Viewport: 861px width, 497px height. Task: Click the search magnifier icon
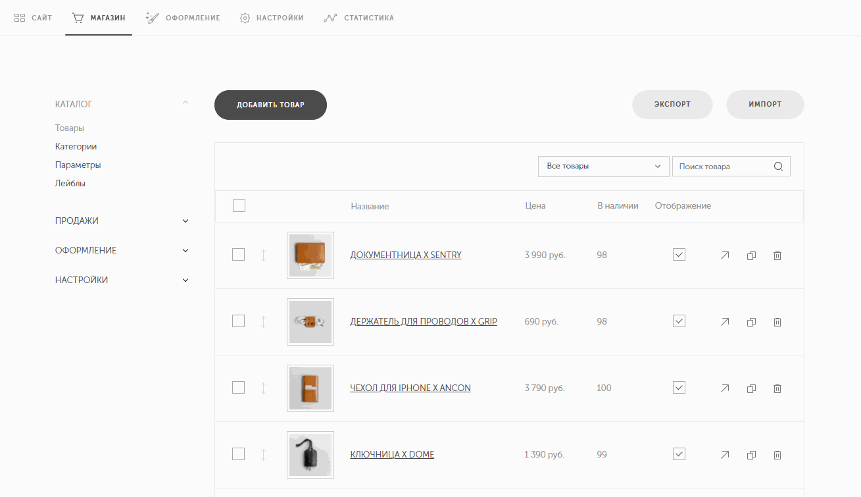tap(778, 167)
